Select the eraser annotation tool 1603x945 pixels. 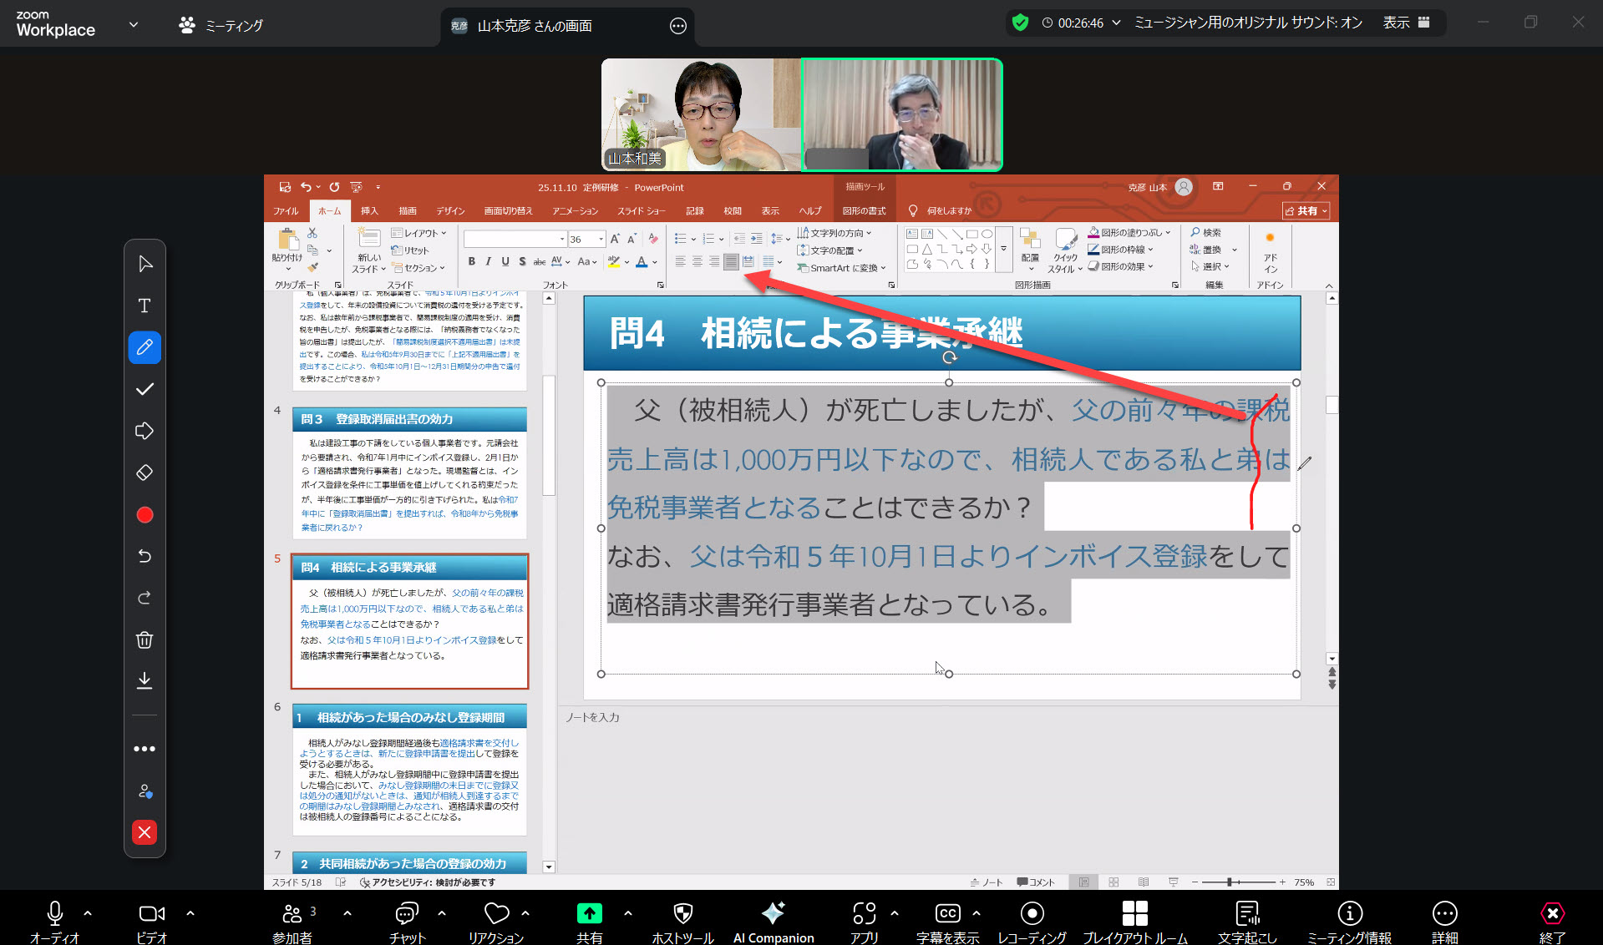click(x=145, y=472)
